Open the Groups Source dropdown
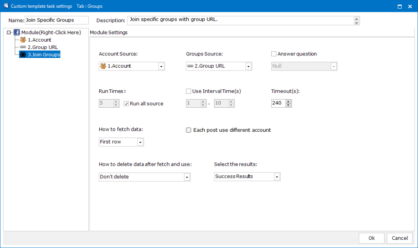The height and width of the screenshot is (248, 418). (x=248, y=66)
